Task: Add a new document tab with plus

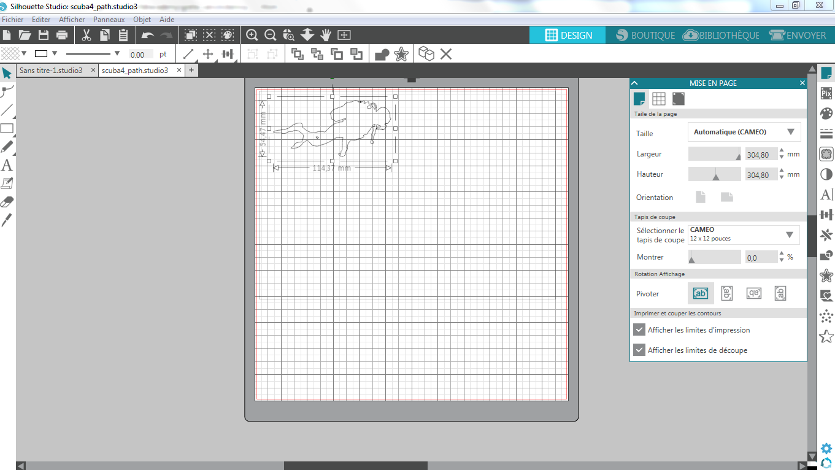Action: point(191,71)
